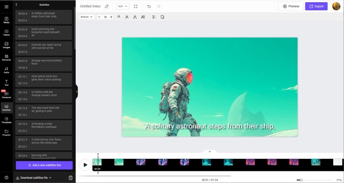Select subtitle 'boots pressing into turquoise sand'
Image resolution: width=344 pixels, height=183 pixels.
(44, 33)
